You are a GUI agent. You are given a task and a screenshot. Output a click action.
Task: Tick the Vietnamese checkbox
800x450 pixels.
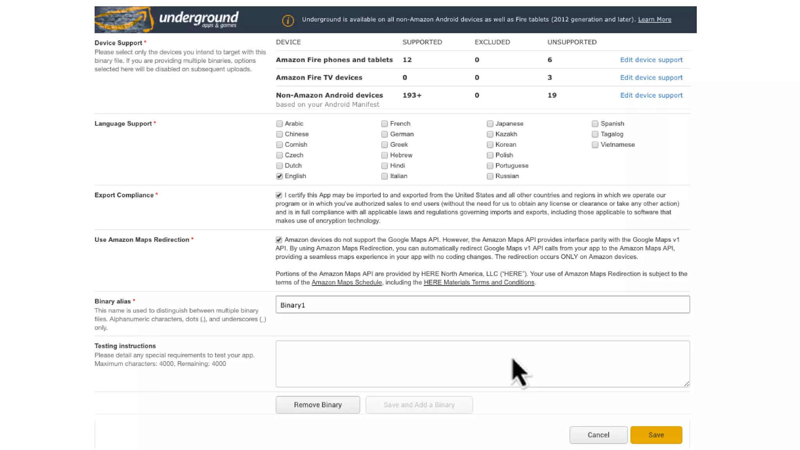click(x=595, y=145)
